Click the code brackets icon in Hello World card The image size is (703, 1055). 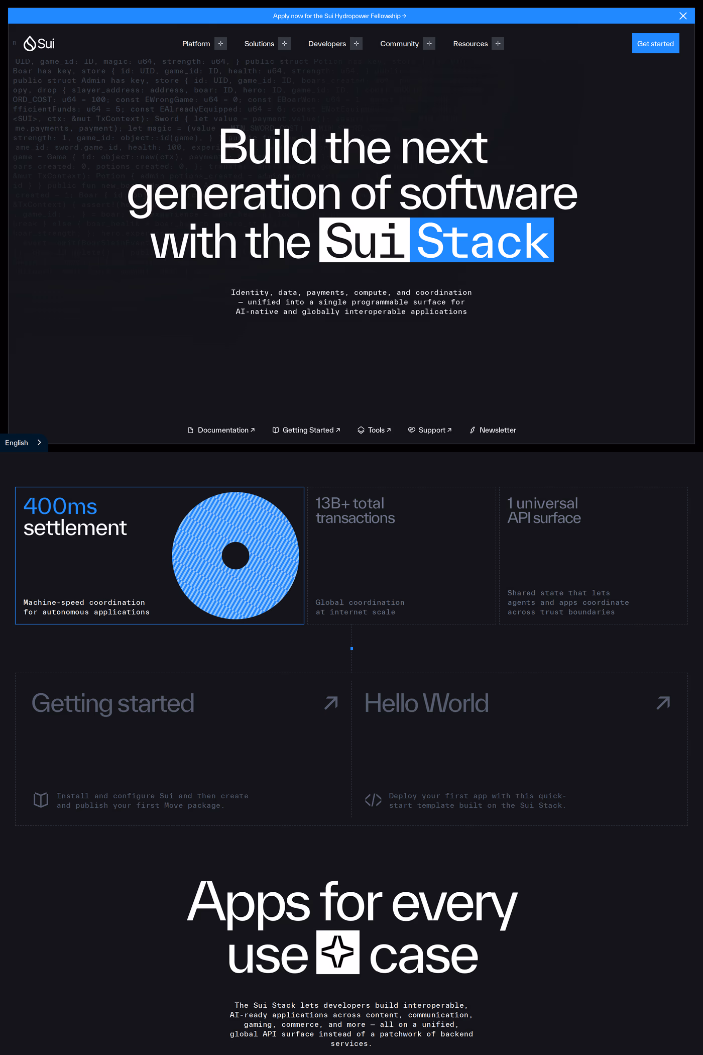[x=373, y=800]
